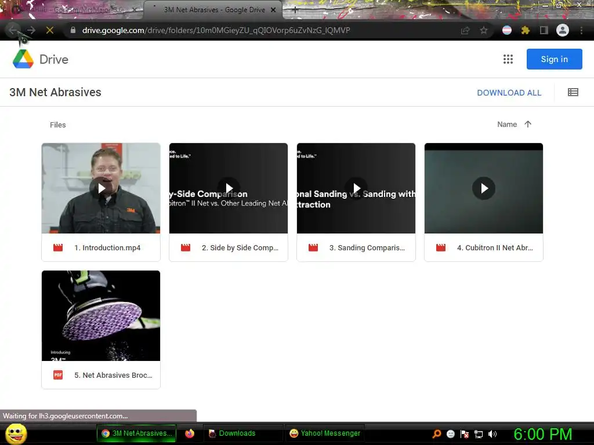Image resolution: width=594 pixels, height=445 pixels.
Task: Open the Net Abrasives Brochure thumbnail
Action: pyautogui.click(x=101, y=316)
